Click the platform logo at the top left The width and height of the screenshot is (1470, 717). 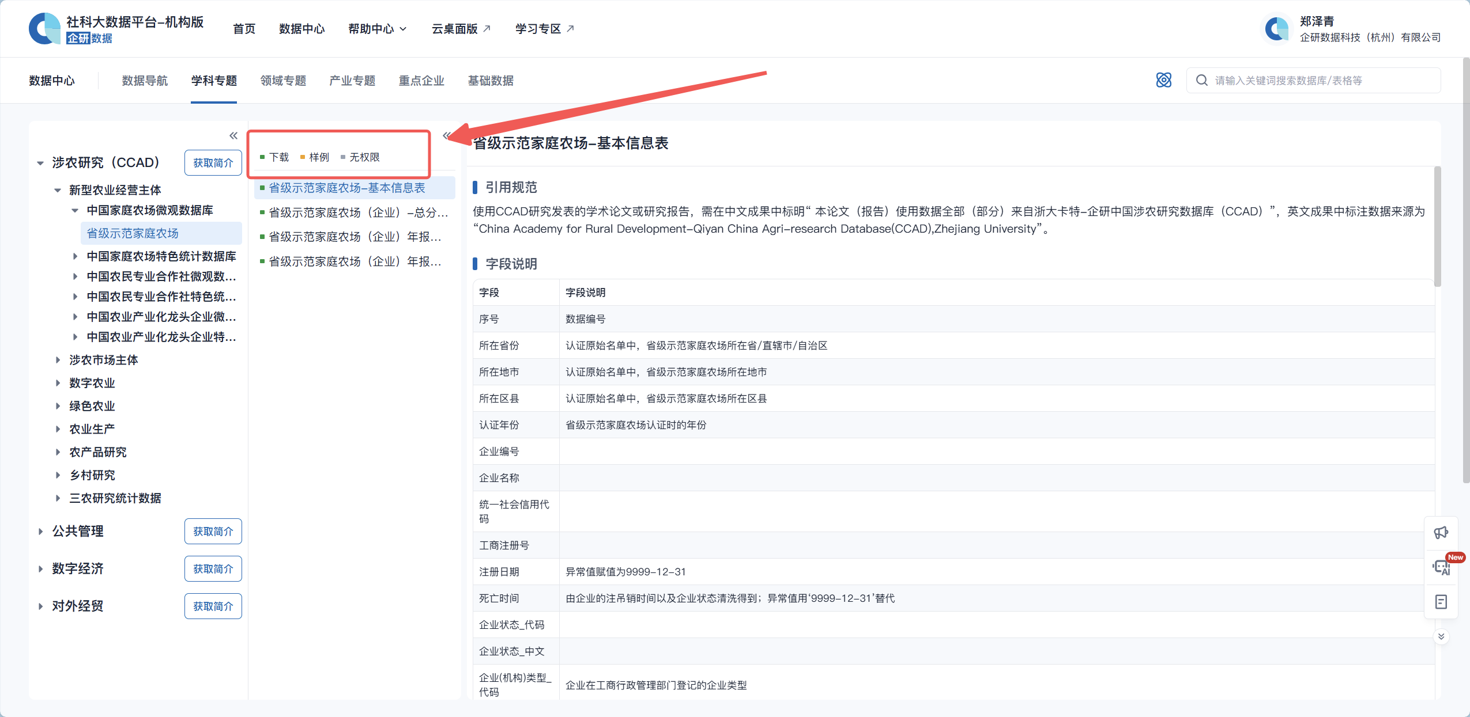45,29
